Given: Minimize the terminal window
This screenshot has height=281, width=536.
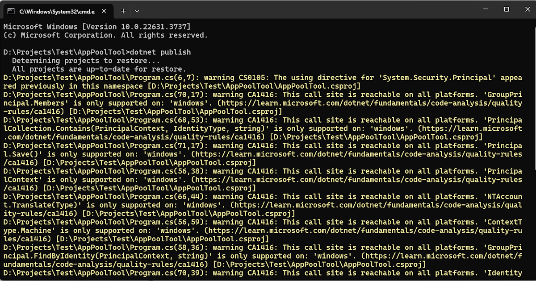Looking at the screenshot, I should [486, 9].
